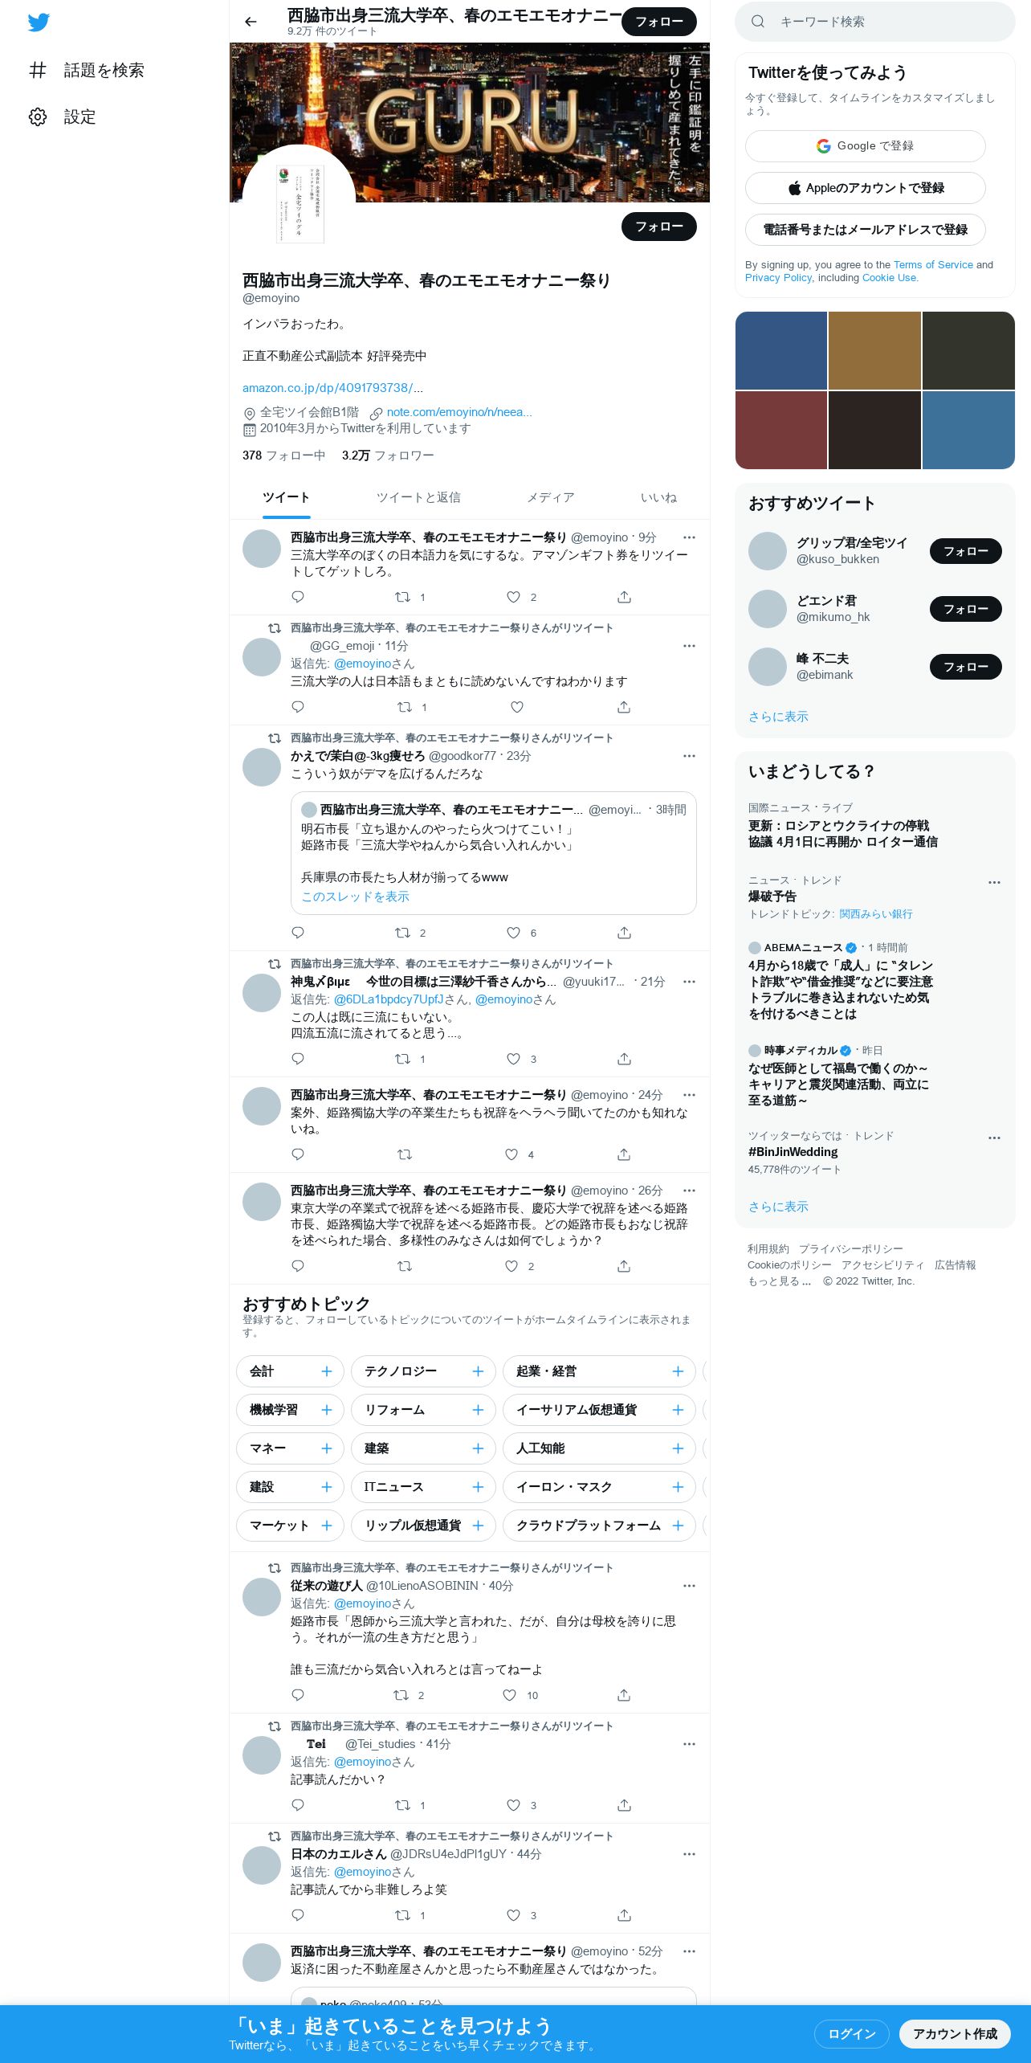
Task: Like the 24分 emoyino tweet
Action: 511,1154
